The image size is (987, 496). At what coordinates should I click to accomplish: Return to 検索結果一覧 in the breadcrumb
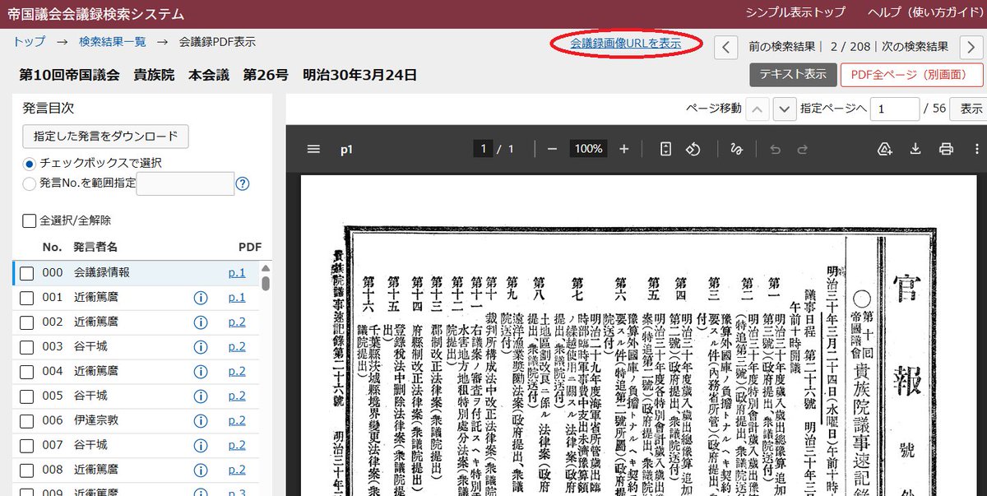pyautogui.click(x=113, y=41)
